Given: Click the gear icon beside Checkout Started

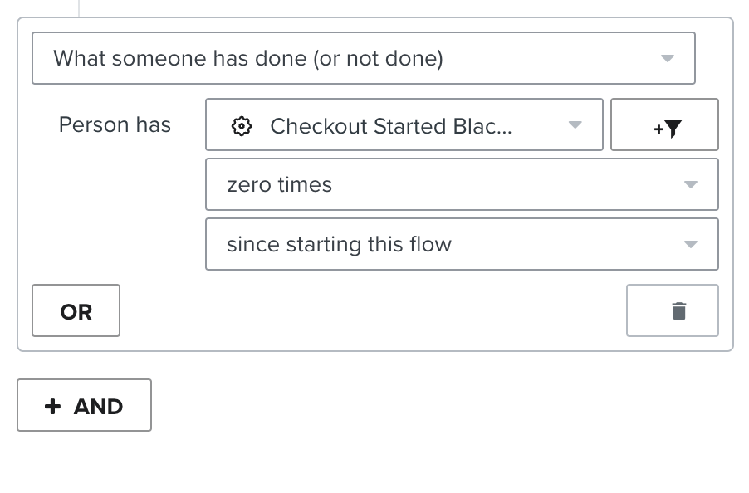Looking at the screenshot, I should pos(241,126).
